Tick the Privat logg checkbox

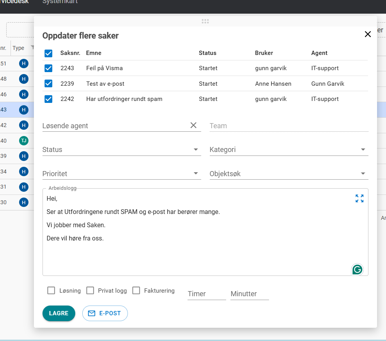(90, 290)
